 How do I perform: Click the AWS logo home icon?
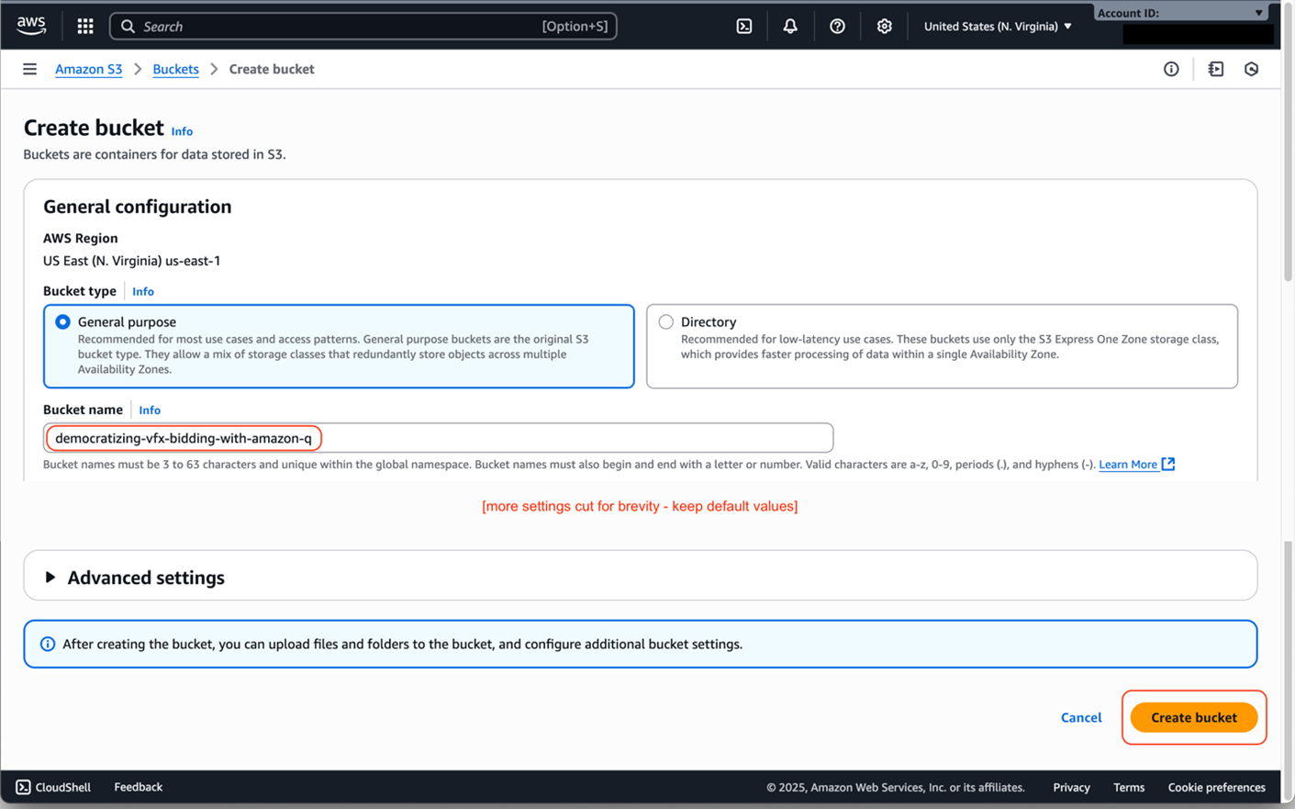31,26
